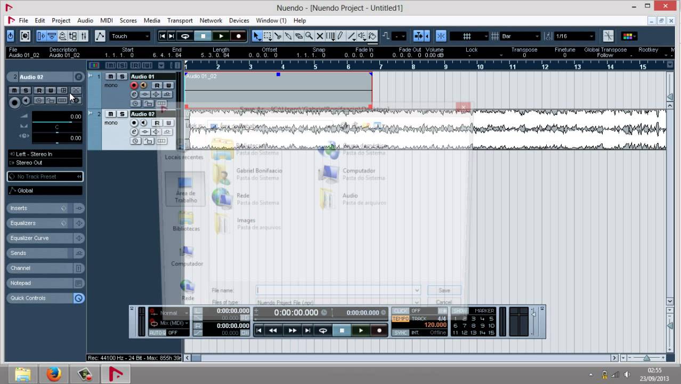Screen dimensions: 681x384
Task: Enable record on Audio 02 track list
Action: click(x=134, y=123)
